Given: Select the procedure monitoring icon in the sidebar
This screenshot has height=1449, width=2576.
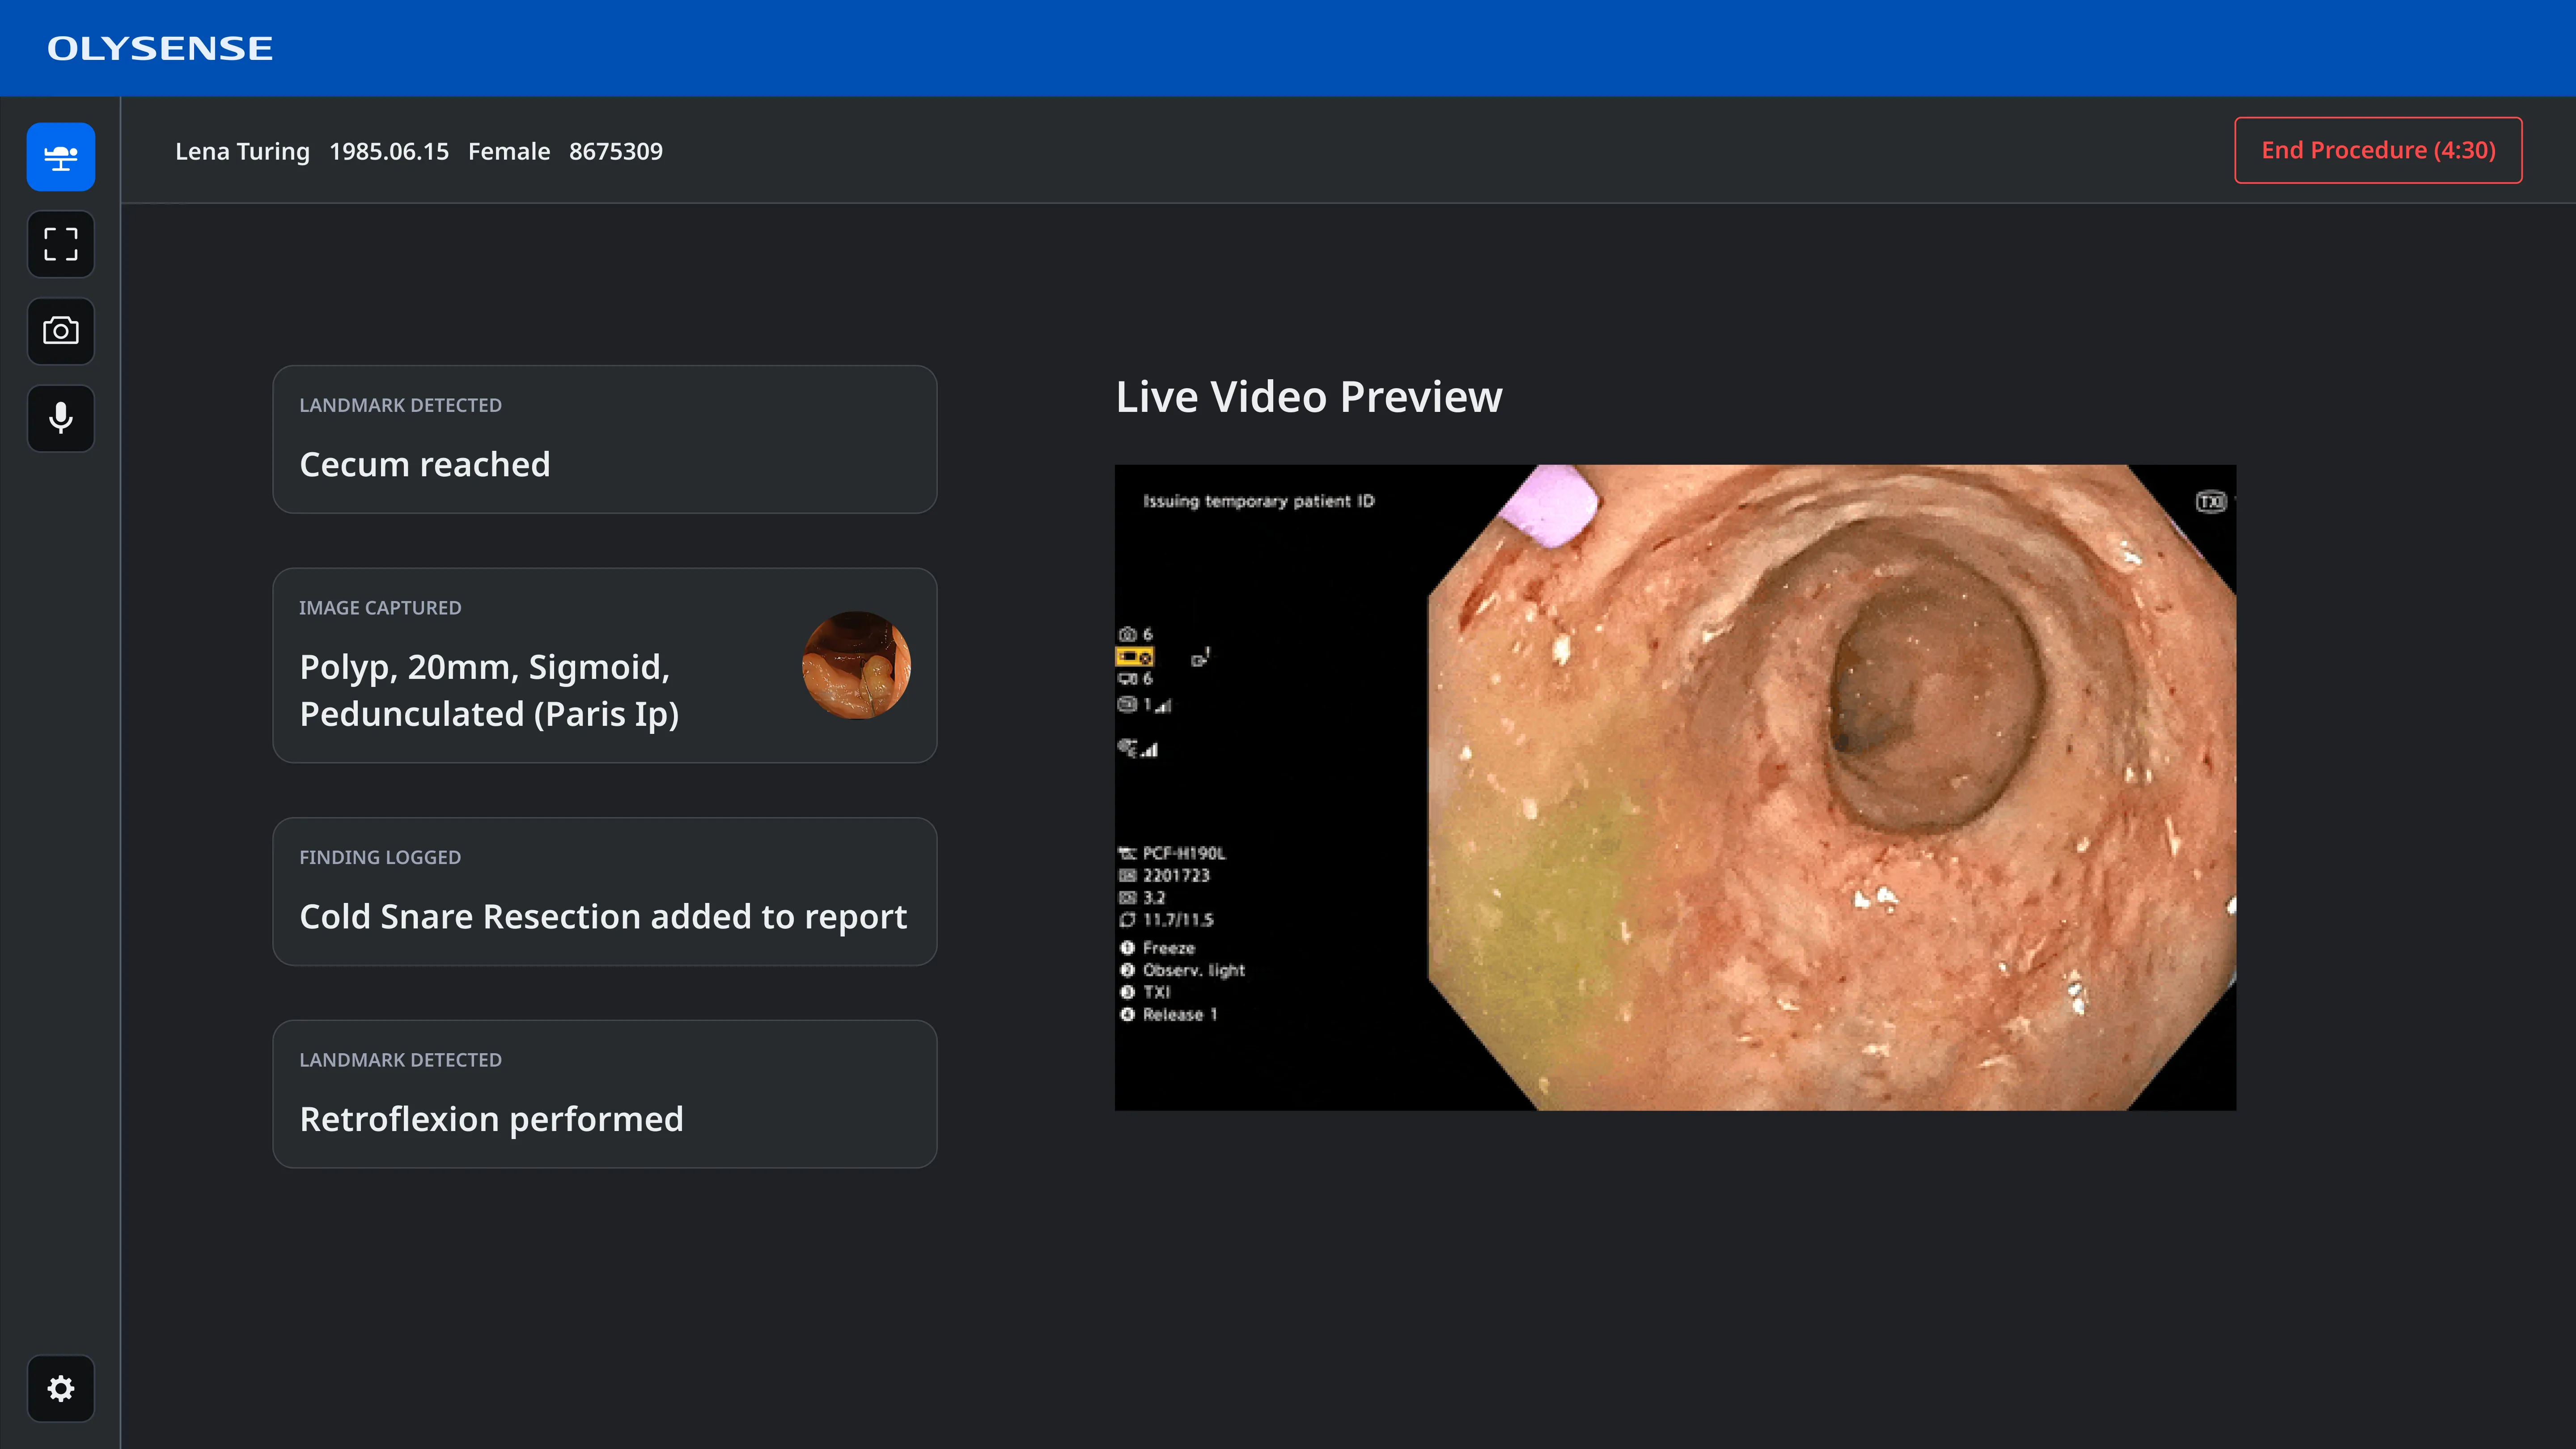Looking at the screenshot, I should 60,156.
